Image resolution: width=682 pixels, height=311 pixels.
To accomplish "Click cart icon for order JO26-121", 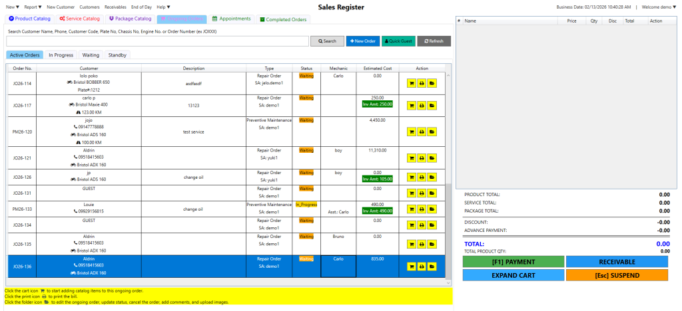I will (412, 157).
